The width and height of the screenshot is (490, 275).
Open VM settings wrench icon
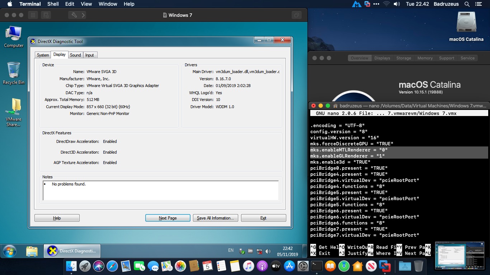click(x=74, y=15)
